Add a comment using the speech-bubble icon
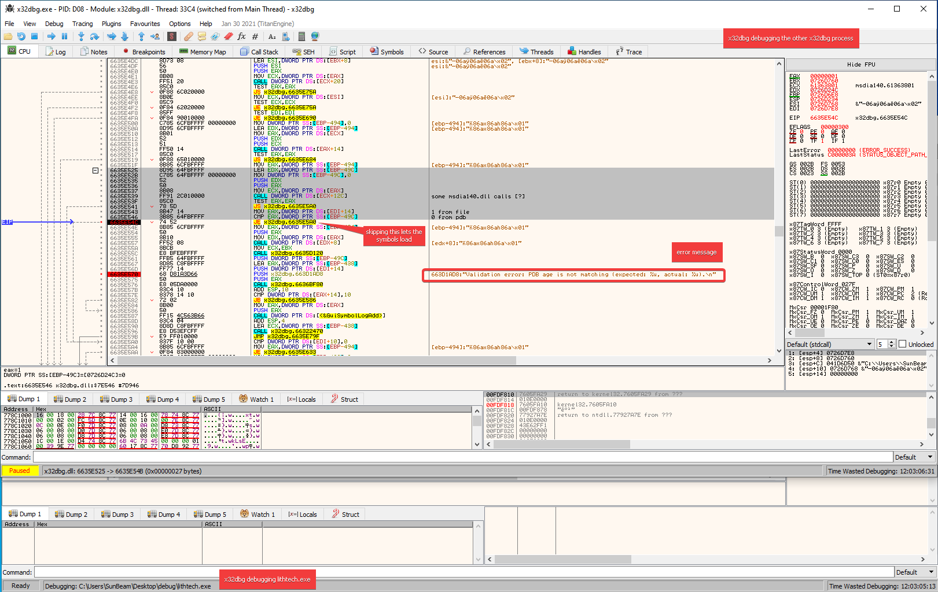 [x=202, y=36]
